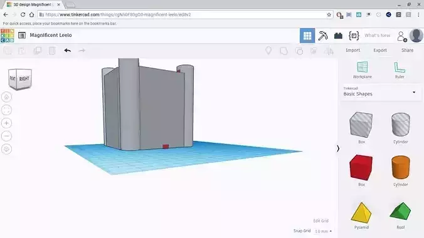The width and height of the screenshot is (424, 238).
Task: Zoom in with the plus button
Action: pos(6,123)
